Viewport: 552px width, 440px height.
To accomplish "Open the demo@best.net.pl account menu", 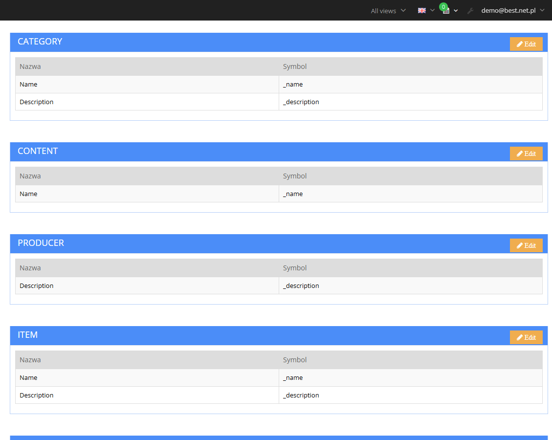I will [x=513, y=11].
